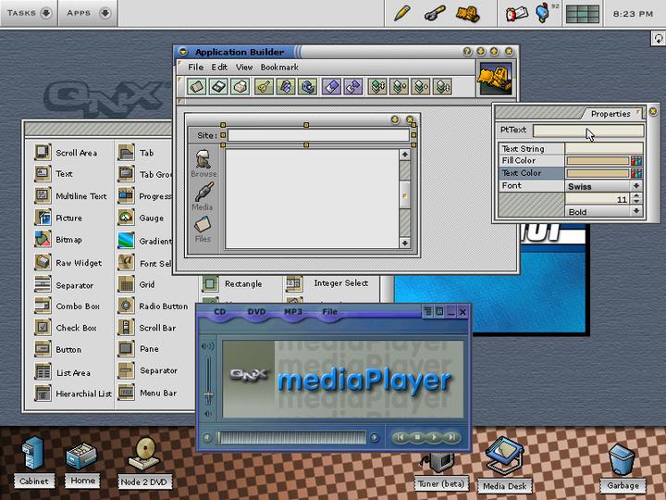Open the Garbage bin on desktop
666x500 pixels.
click(x=623, y=461)
